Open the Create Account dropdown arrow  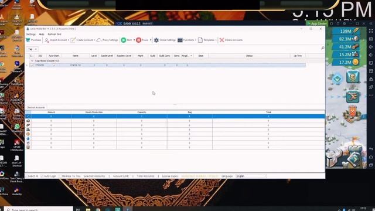95,40
